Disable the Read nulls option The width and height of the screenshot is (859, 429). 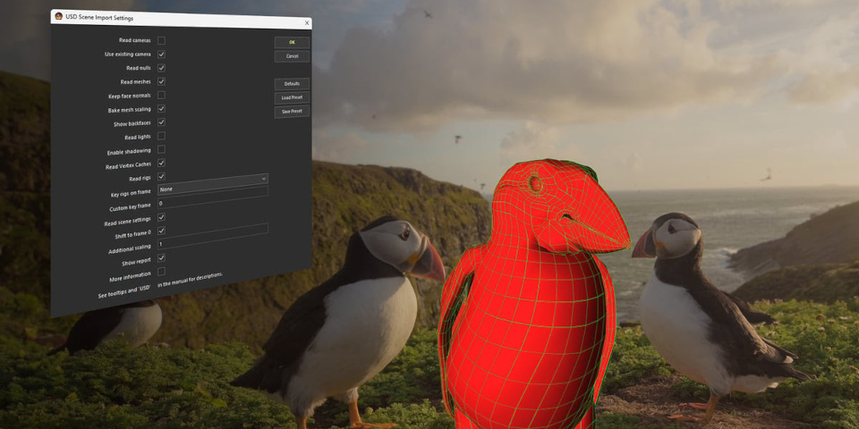coord(161,68)
